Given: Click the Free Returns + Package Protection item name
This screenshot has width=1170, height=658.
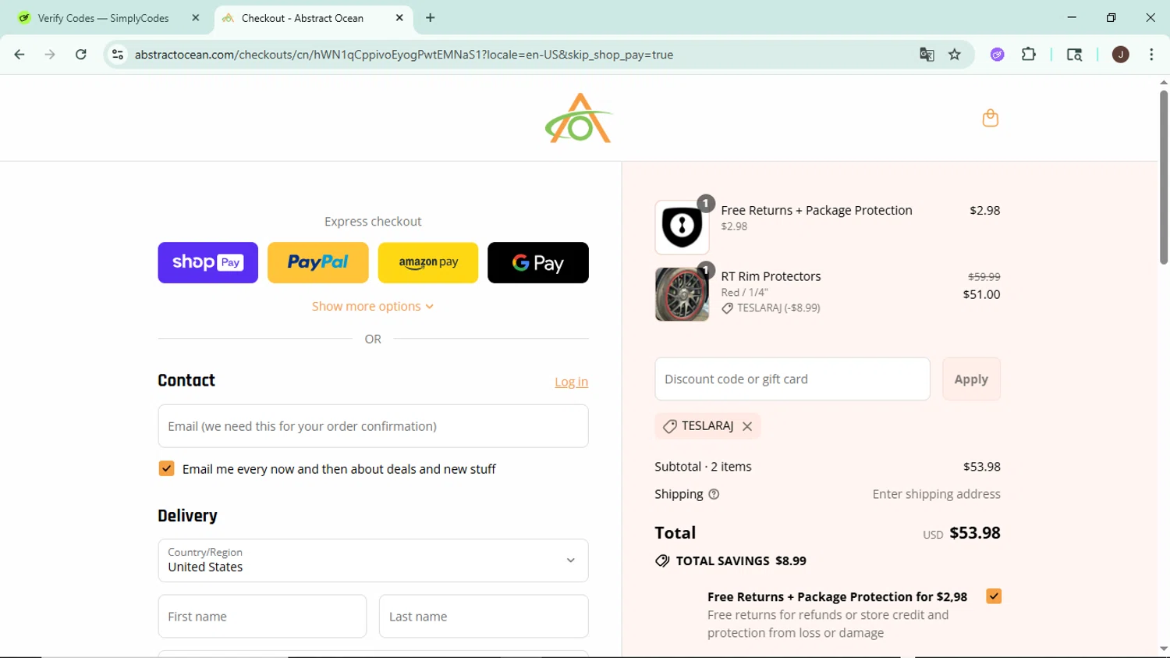Looking at the screenshot, I should (817, 211).
